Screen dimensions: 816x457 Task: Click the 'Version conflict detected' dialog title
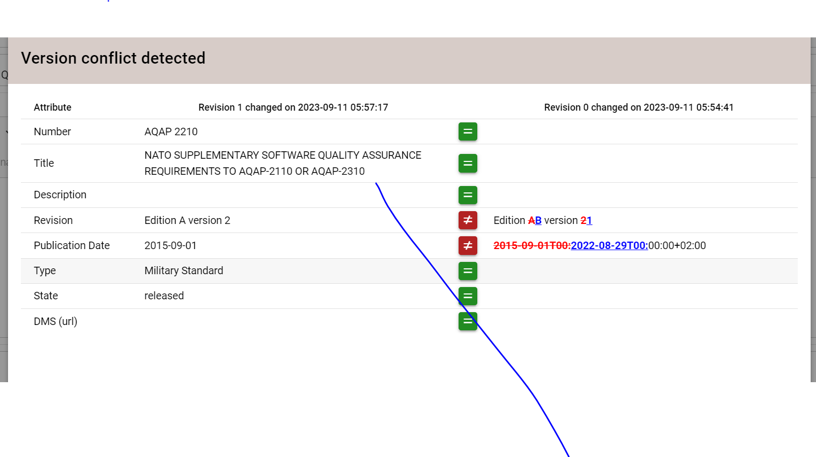click(113, 58)
